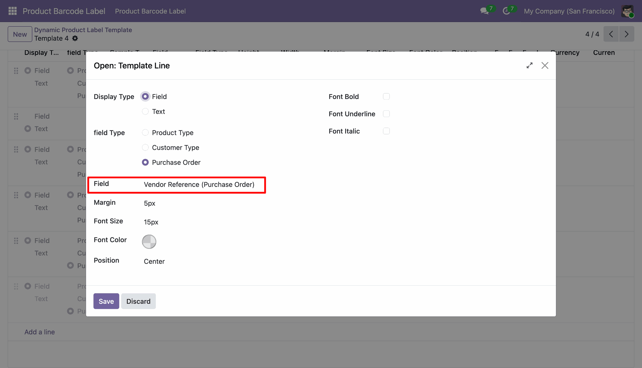Click the New button

click(x=20, y=34)
